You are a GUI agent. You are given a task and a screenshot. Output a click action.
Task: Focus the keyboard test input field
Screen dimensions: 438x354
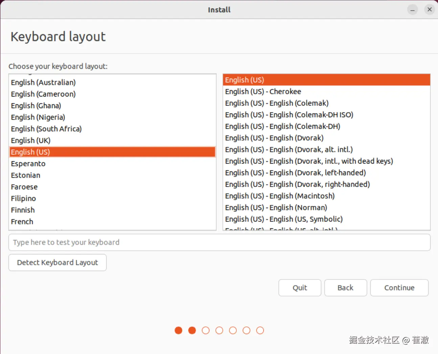coord(219,242)
